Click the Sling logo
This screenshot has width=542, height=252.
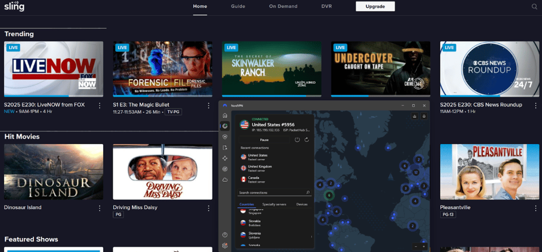(14, 6)
